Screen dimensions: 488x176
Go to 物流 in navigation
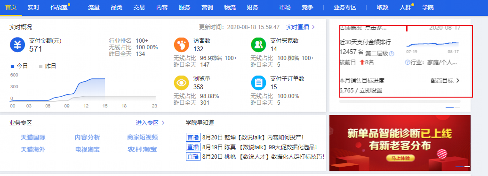(230, 8)
